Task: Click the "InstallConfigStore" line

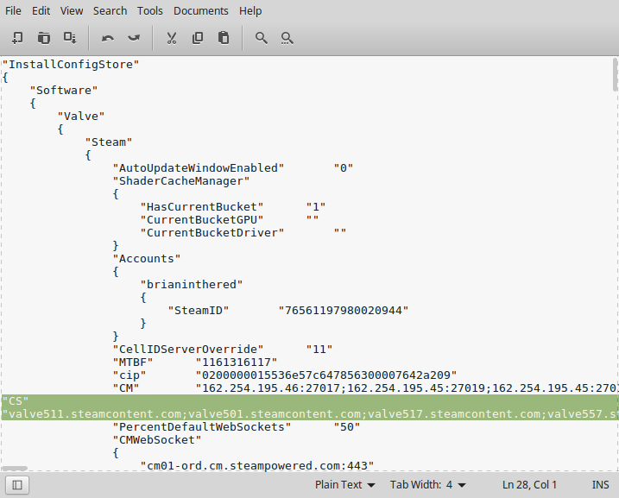Action: (71, 65)
